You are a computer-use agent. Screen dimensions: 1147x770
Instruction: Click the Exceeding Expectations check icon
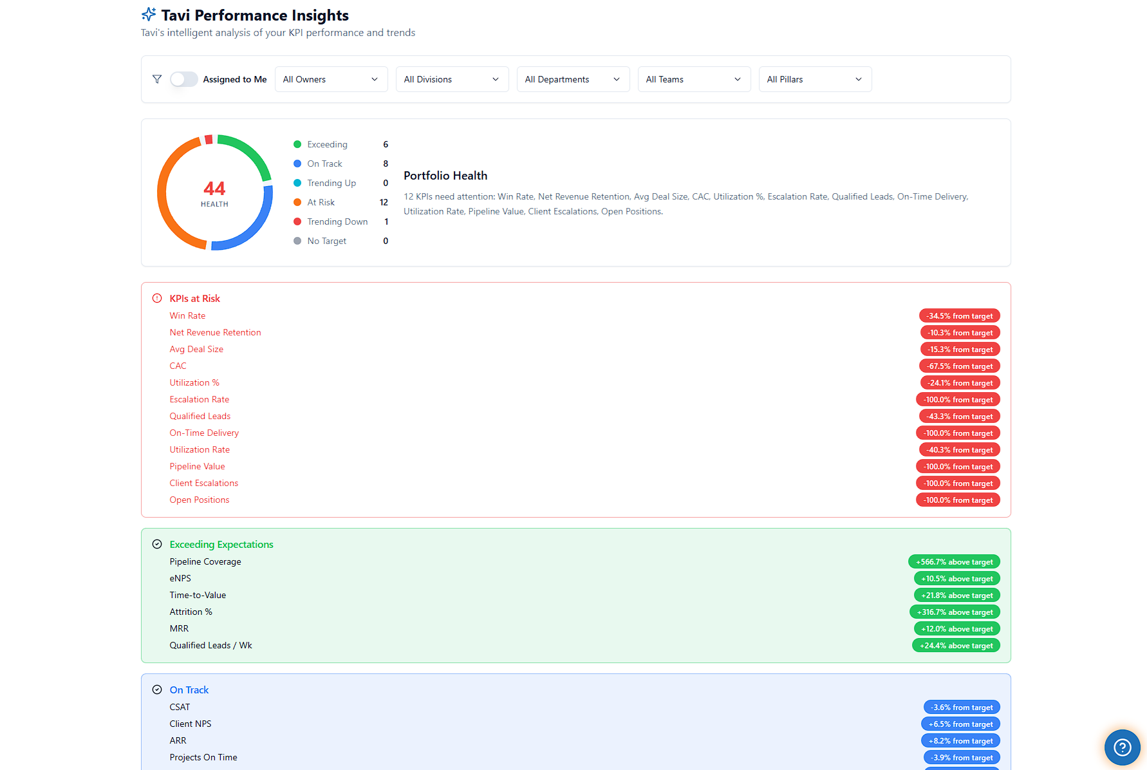point(157,544)
